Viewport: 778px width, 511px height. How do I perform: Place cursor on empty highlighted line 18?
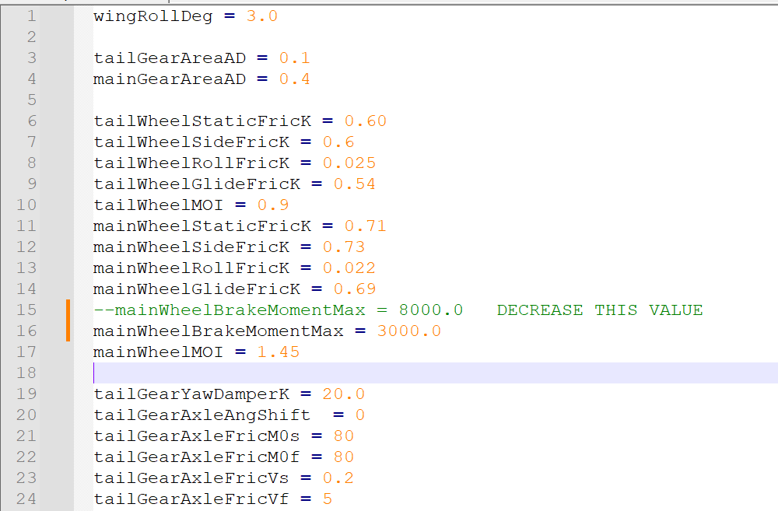436,373
